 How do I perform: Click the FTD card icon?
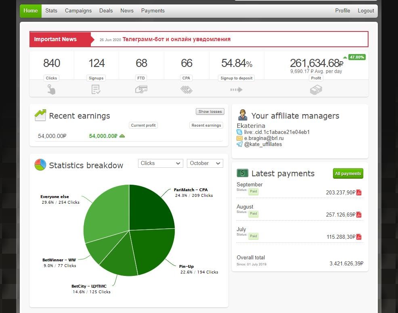(141, 90)
